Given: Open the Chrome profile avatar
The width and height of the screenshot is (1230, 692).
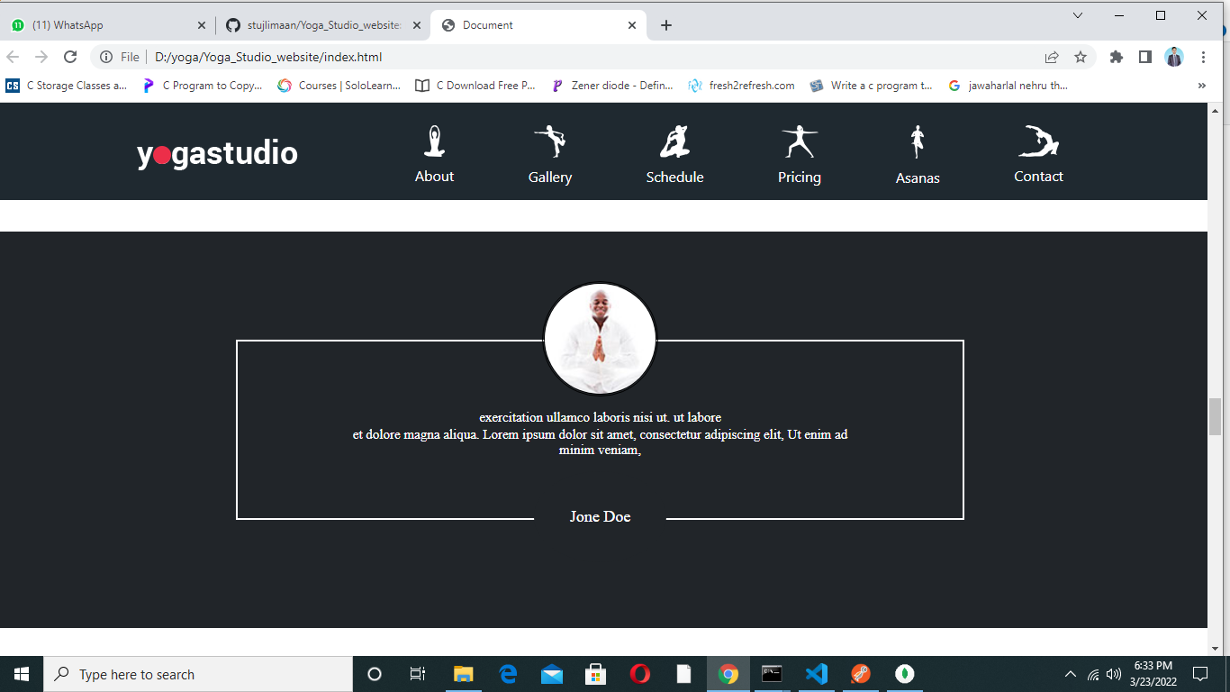Looking at the screenshot, I should click(x=1174, y=57).
